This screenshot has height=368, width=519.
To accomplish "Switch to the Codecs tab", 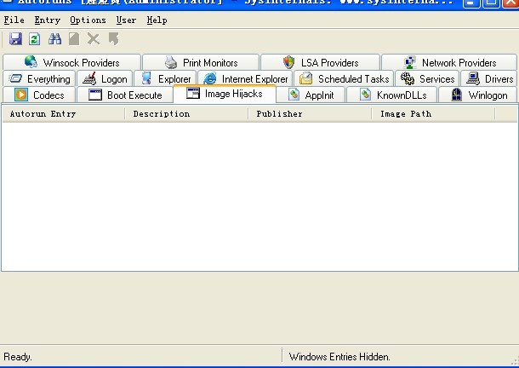I will (39, 95).
